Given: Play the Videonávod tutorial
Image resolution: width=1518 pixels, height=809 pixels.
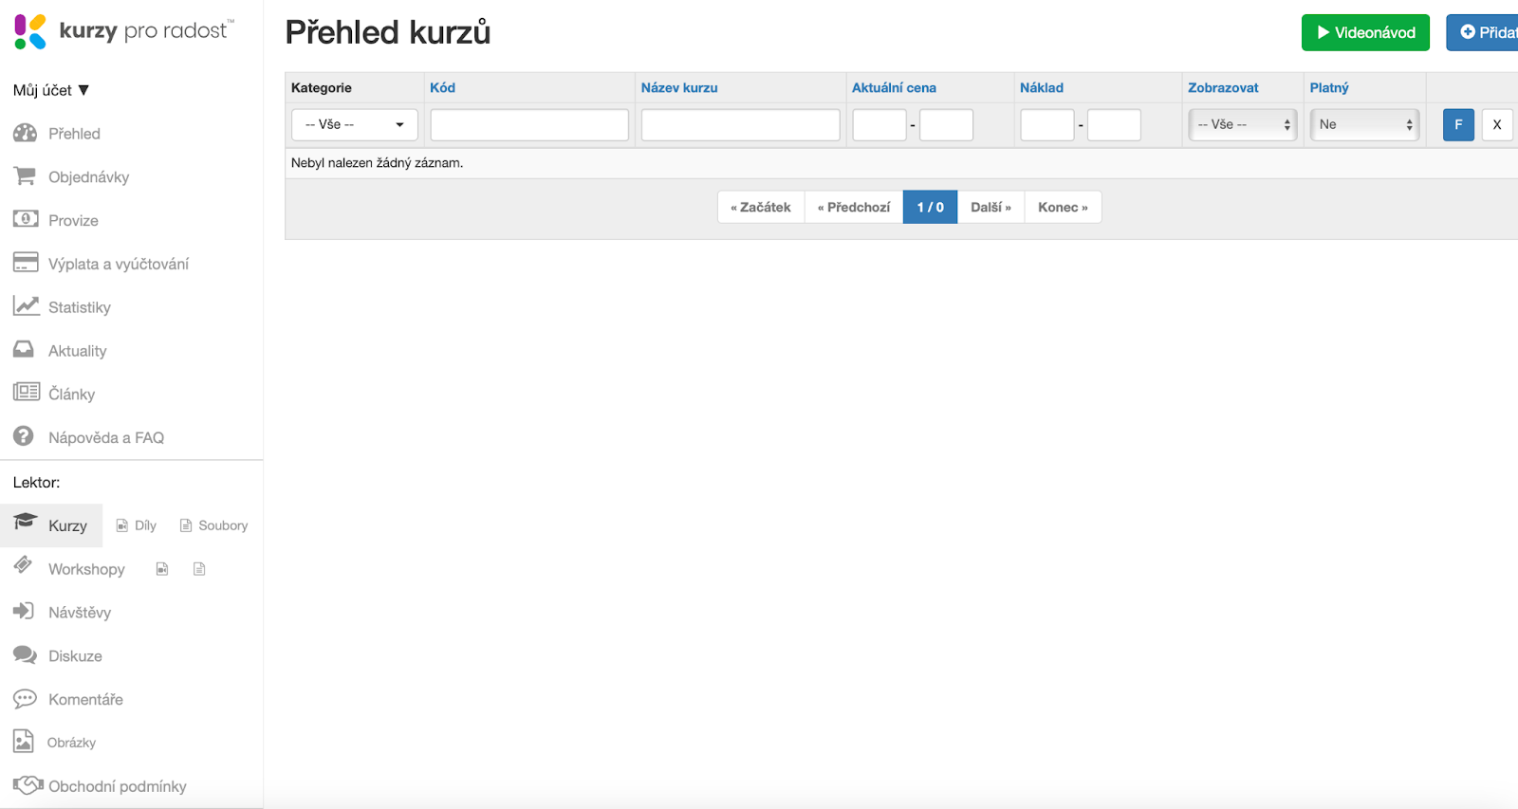Looking at the screenshot, I should (1365, 32).
